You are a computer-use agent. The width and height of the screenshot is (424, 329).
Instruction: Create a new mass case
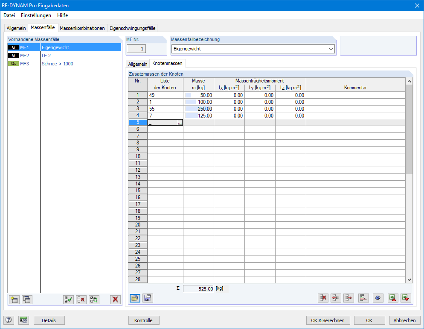[x=14, y=300]
